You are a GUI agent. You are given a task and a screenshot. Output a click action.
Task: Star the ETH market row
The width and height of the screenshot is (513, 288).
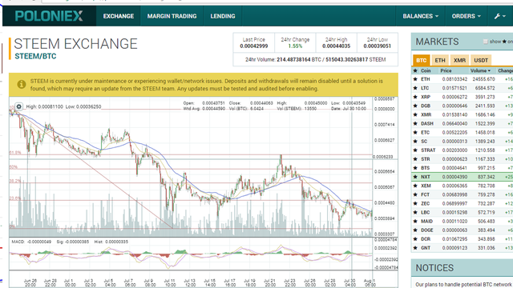coord(415,79)
